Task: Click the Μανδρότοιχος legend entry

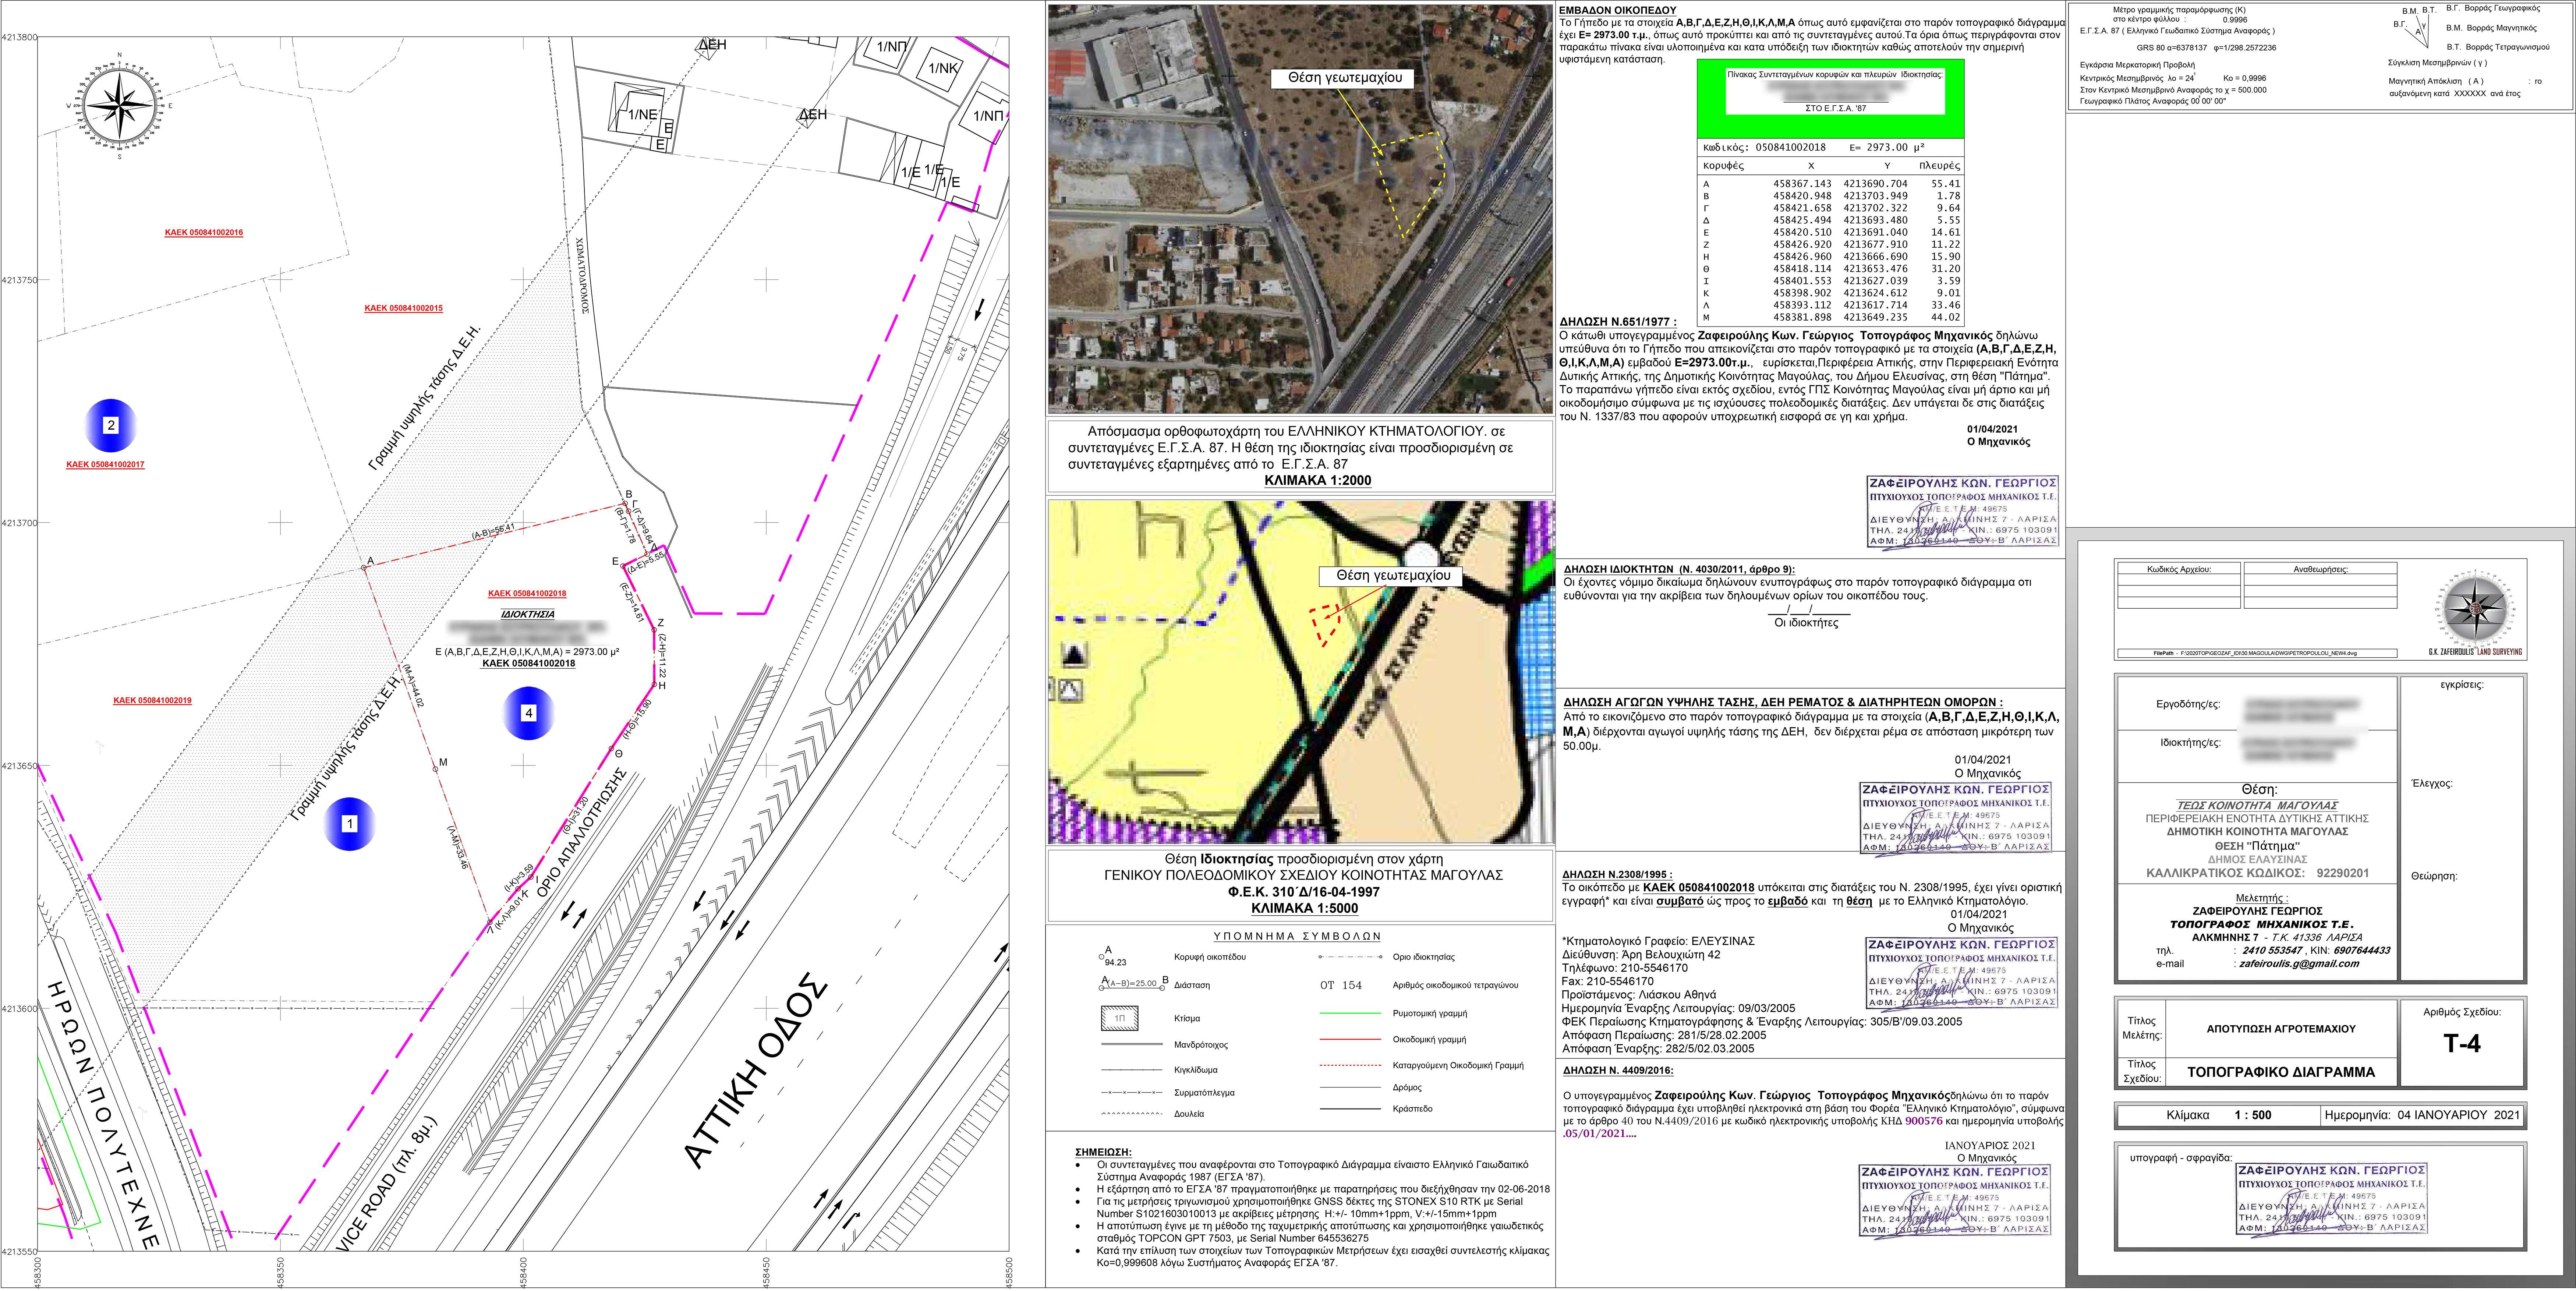Action: coord(1201,1045)
